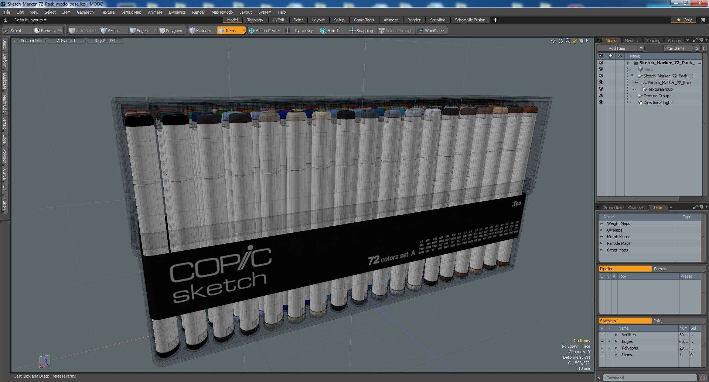The height and width of the screenshot is (382, 709).
Task: Switch to Schematic Fusion tab
Action: (470, 20)
